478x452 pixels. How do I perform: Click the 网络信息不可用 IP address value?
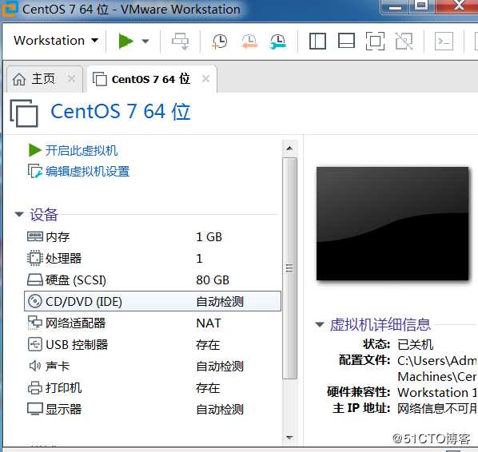pos(437,408)
